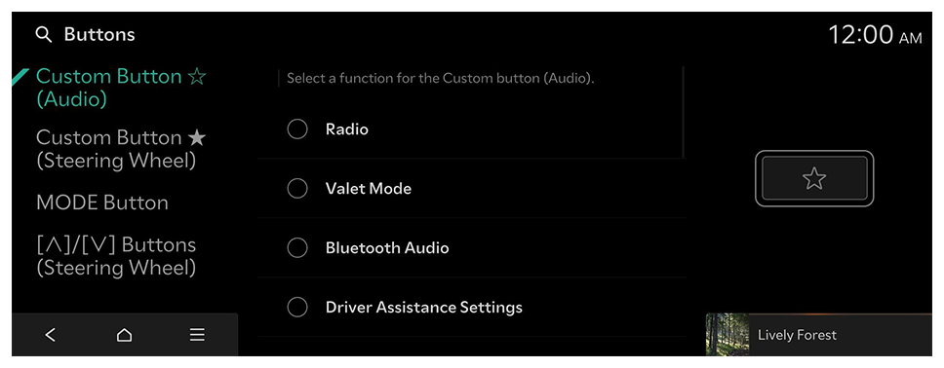This screenshot has height=368, width=944.
Task: Go back using the left arrow icon
Action: pos(51,335)
